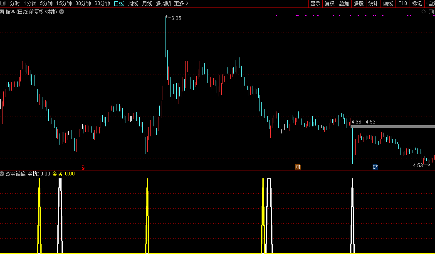Screen dimensions: 435x254
Task: Toggle the left sidebar panel icon
Action: [2, 3]
